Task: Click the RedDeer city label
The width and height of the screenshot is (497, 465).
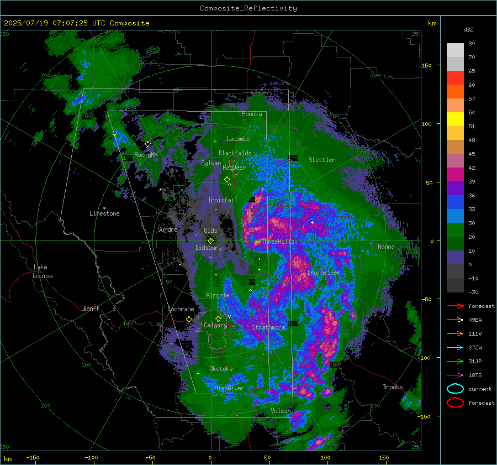Action: click(x=234, y=168)
